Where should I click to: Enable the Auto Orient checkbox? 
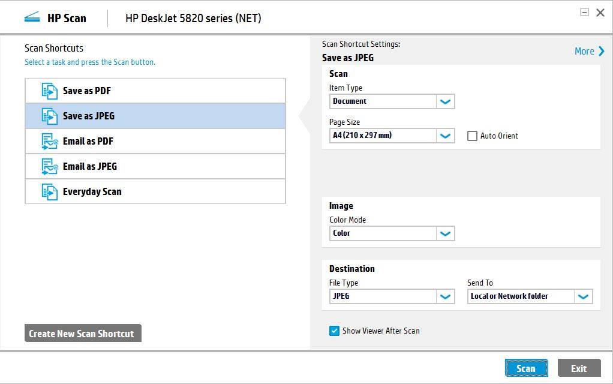(473, 136)
